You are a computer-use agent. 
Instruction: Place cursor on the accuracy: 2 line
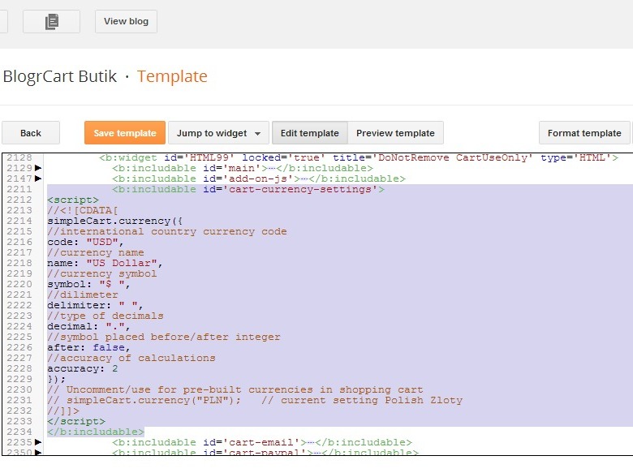pyautogui.click(x=82, y=368)
